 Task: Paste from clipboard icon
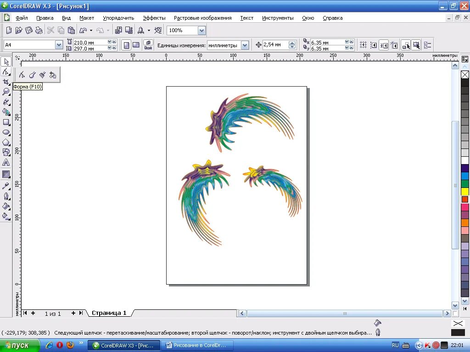pyautogui.click(x=71, y=30)
